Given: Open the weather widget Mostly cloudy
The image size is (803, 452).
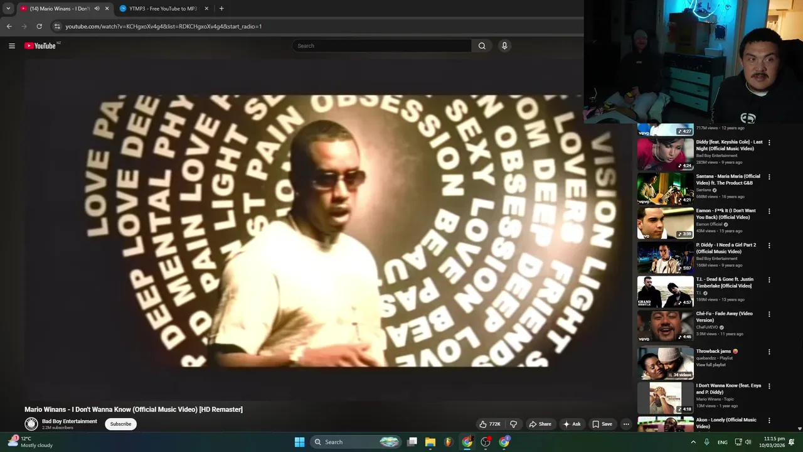Looking at the screenshot, I should point(30,442).
